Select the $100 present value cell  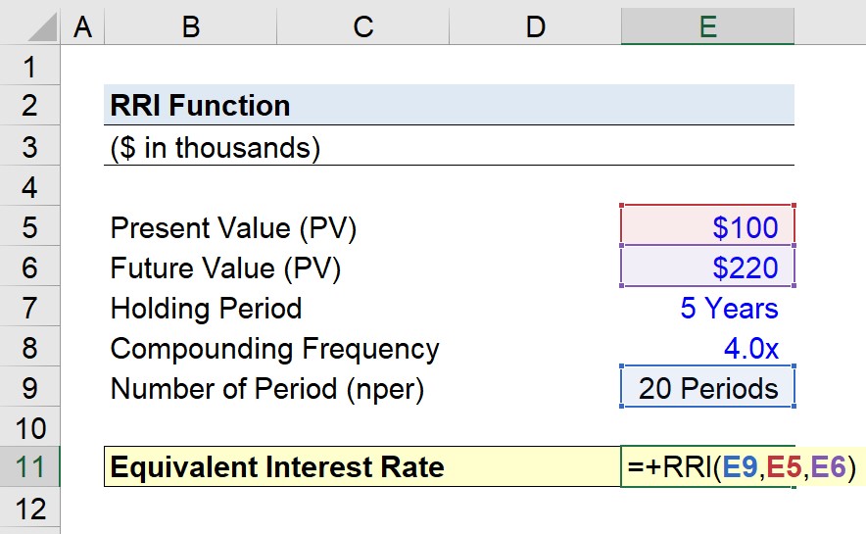pos(706,228)
